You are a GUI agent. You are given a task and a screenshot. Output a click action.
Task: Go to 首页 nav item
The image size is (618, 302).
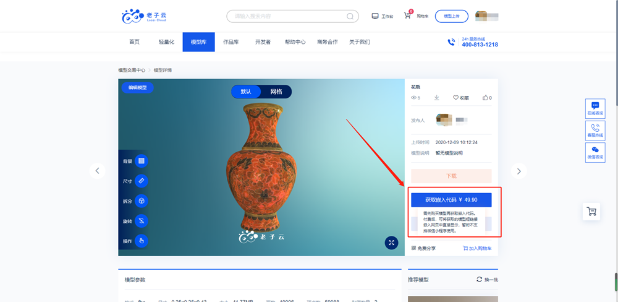point(134,42)
